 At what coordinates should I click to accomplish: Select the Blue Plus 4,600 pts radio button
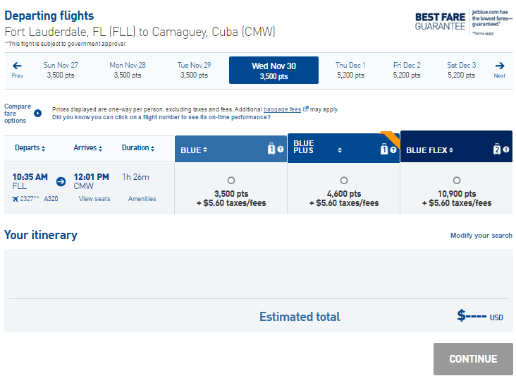click(344, 181)
